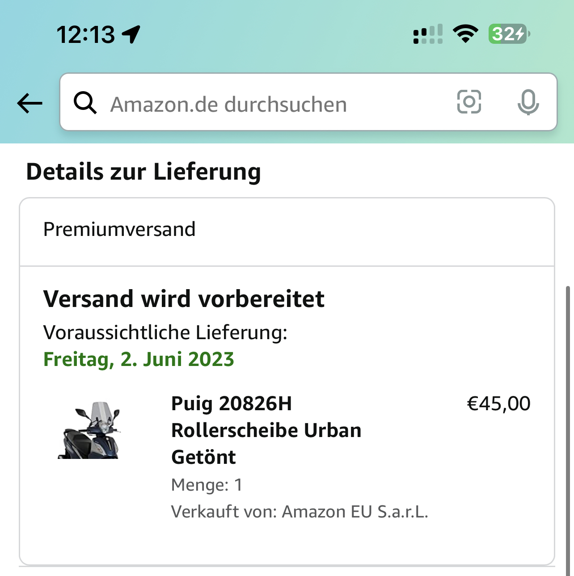
Task: Click the magnifying glass search icon
Action: [x=85, y=103]
